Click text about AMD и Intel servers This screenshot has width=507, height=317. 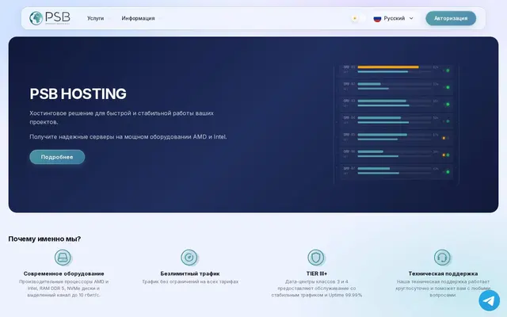tap(128, 137)
